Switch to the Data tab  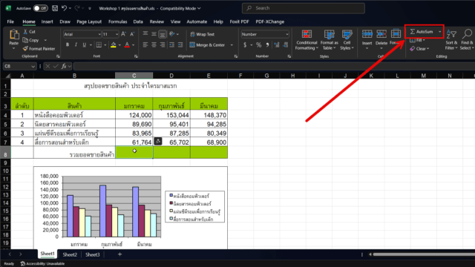(138, 22)
